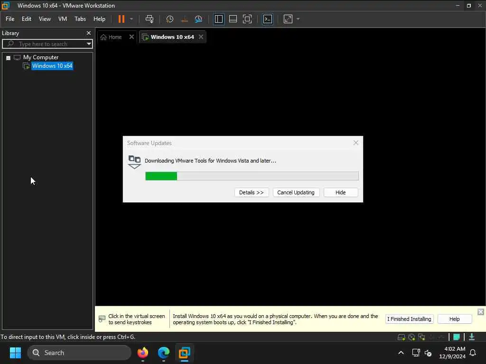Click keyboard icon in hint bar
This screenshot has height=364, width=486.
(x=102, y=319)
